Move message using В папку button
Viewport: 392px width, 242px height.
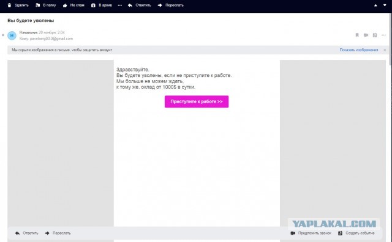[45, 5]
